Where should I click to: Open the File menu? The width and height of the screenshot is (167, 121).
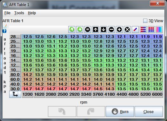coord(7,13)
